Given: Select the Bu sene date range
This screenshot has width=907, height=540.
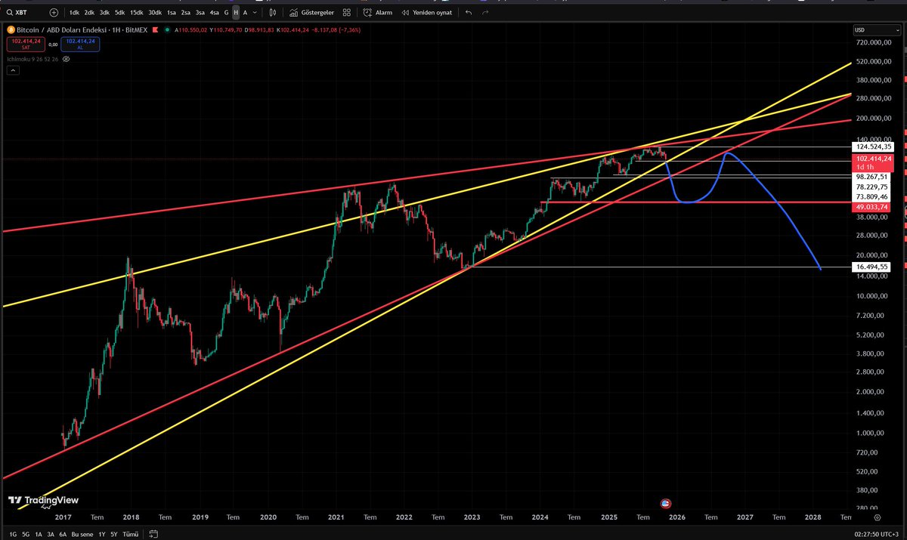Looking at the screenshot, I should [81, 533].
